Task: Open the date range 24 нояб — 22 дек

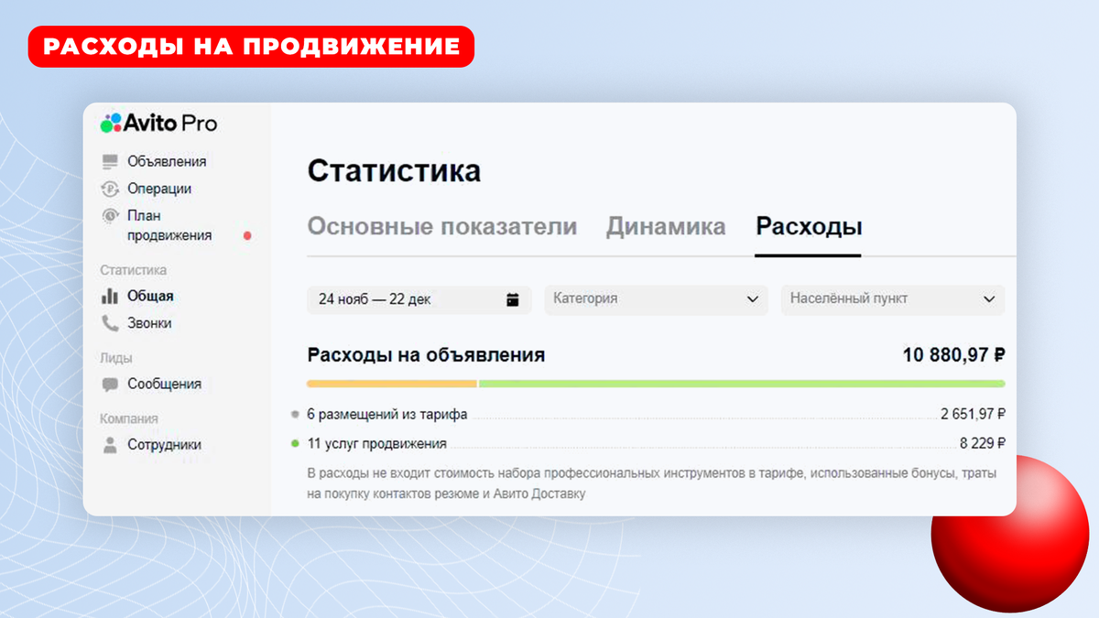Action: [419, 299]
